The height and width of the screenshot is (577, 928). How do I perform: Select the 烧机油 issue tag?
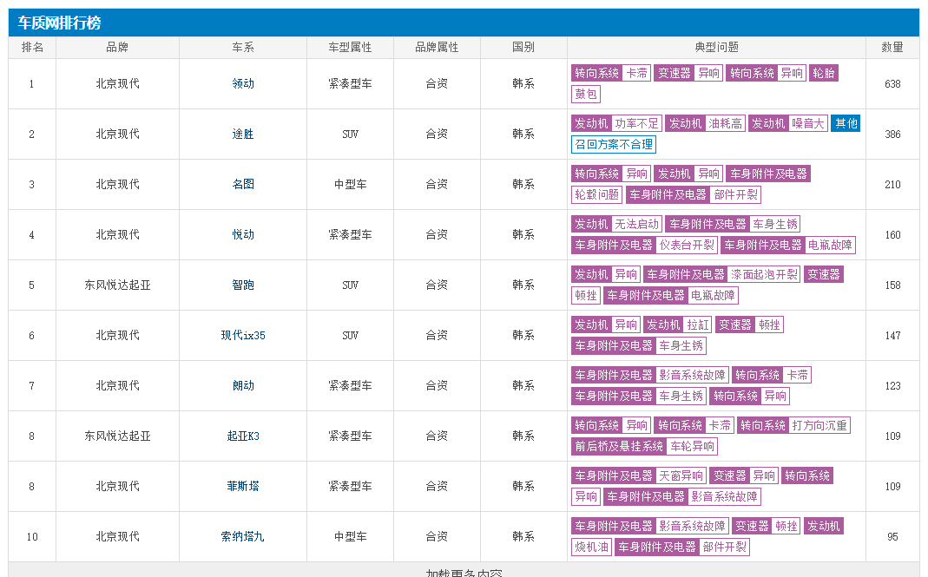click(x=591, y=547)
